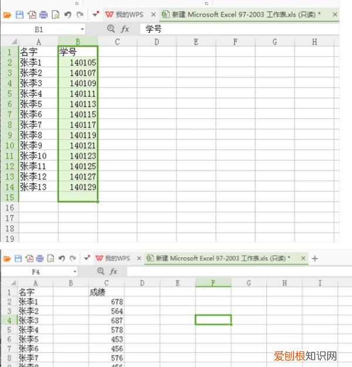
Task: Click the Print icon in lower toolbar
Action: point(40,259)
